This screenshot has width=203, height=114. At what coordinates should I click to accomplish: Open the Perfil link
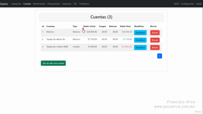176,4
